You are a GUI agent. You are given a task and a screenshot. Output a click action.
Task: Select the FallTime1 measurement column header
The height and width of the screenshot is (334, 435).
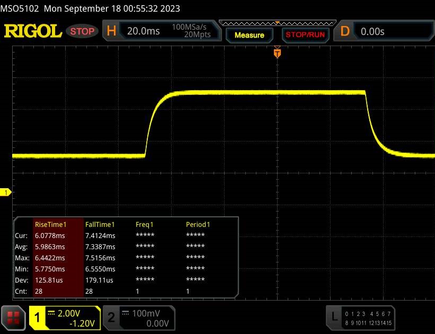pos(100,224)
